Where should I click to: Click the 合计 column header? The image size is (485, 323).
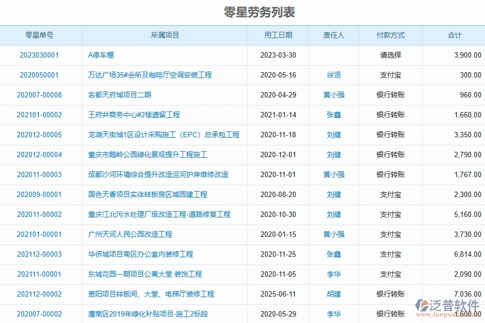(x=453, y=35)
